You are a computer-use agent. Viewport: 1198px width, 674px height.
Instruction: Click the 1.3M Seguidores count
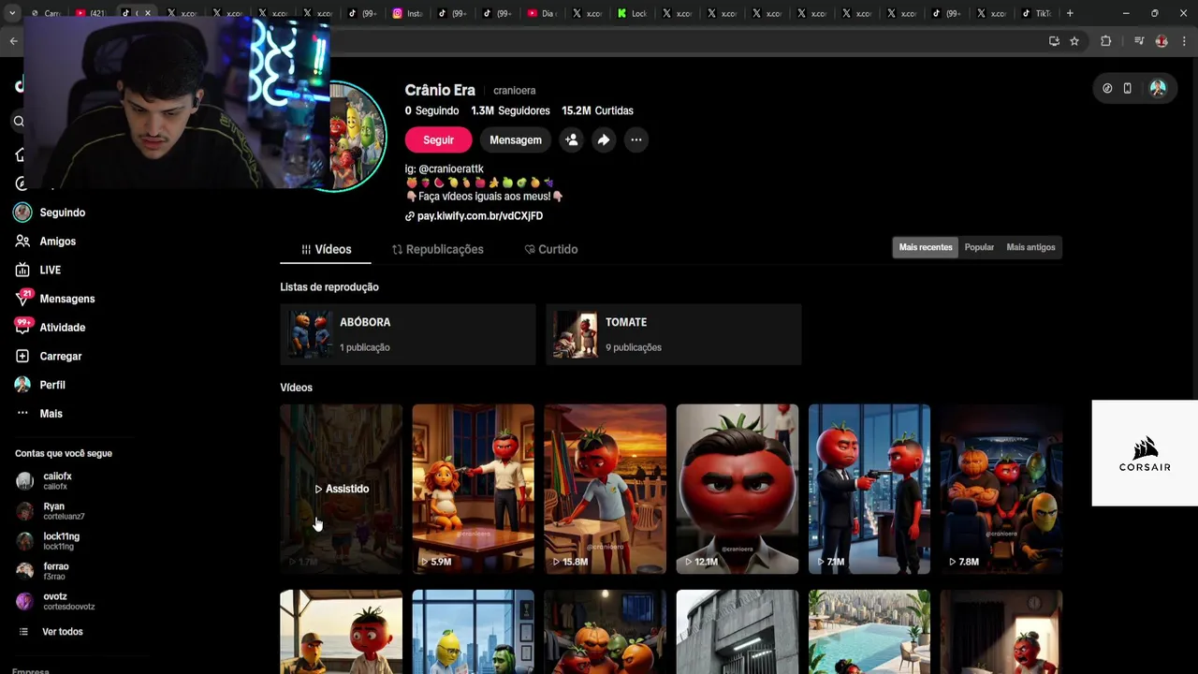[510, 110]
